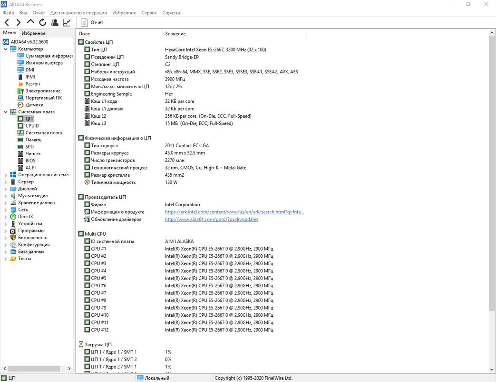Go up one level with the up arrow
The height and width of the screenshot is (382, 496).
click(30, 22)
